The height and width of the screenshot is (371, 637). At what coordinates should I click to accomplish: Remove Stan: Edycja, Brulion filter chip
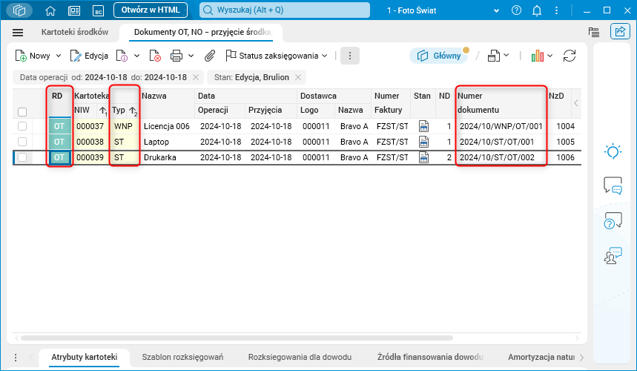click(298, 77)
